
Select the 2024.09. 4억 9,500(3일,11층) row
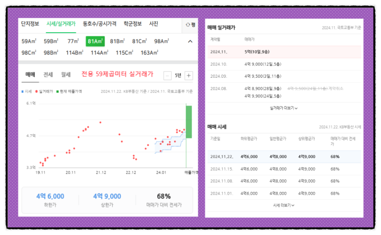point(284,76)
